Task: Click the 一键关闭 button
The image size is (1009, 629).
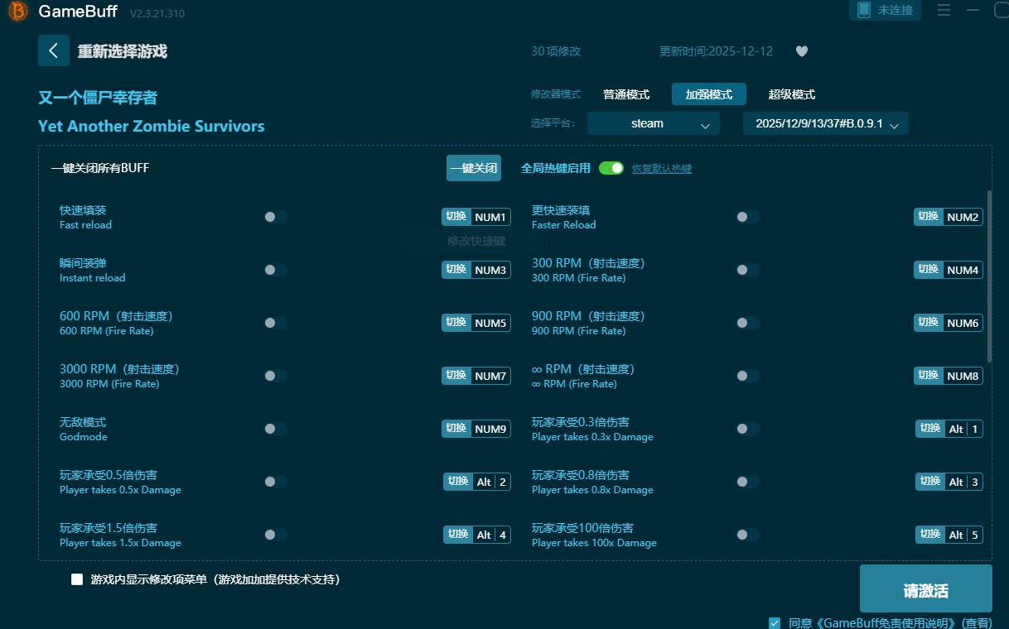Action: pos(474,168)
